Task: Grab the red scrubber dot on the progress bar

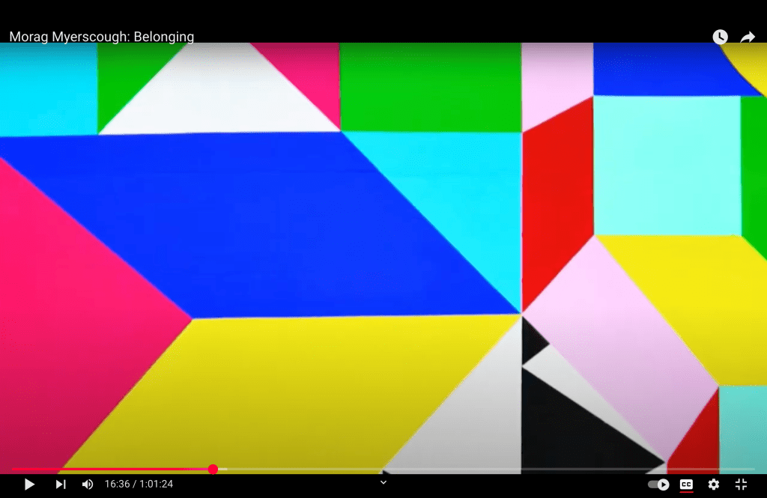Action: 213,470
